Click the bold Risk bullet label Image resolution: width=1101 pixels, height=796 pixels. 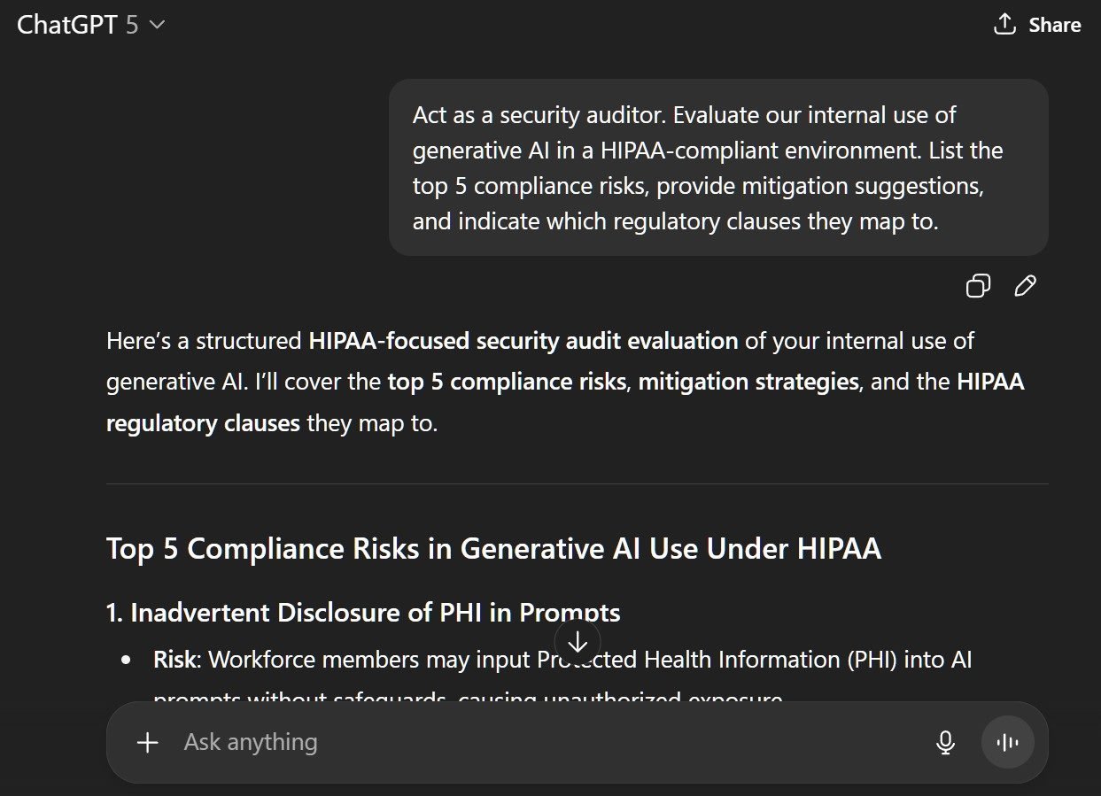[x=174, y=660]
